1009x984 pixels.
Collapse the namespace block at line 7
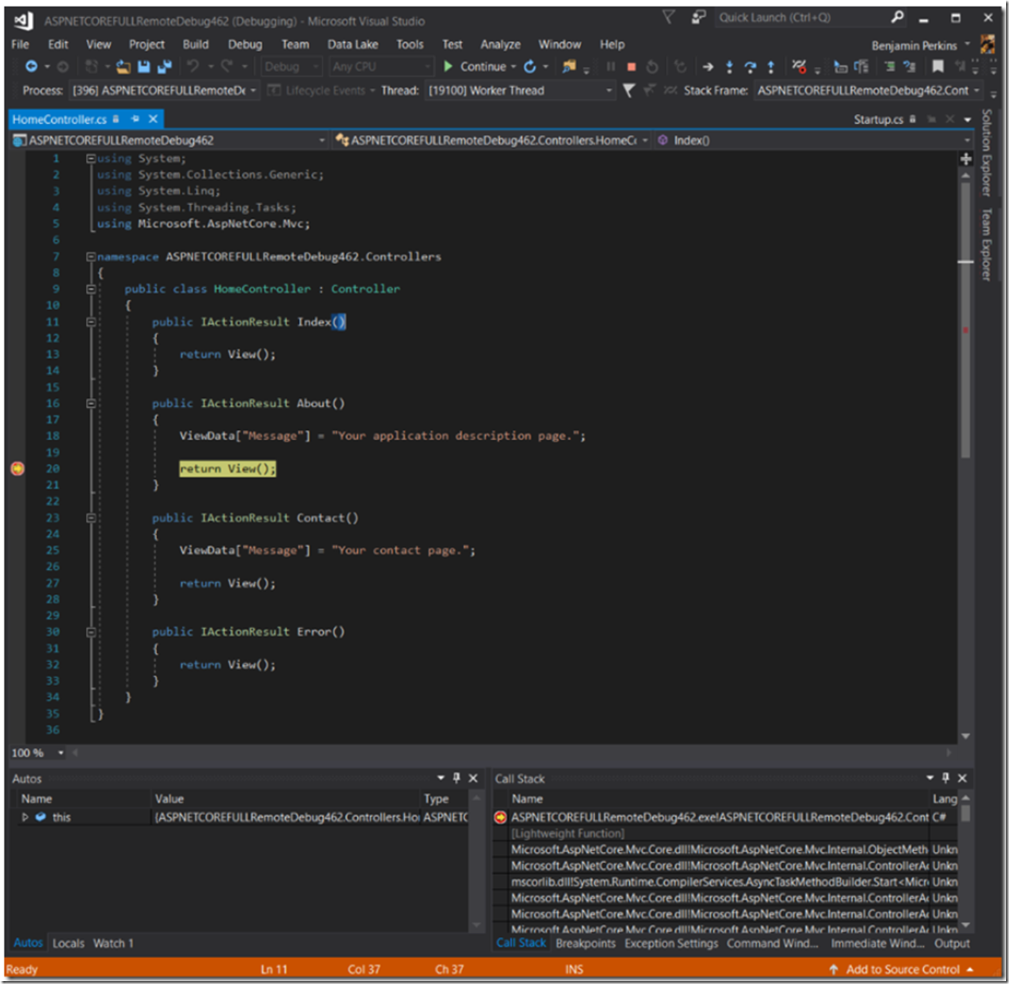pyautogui.click(x=91, y=257)
